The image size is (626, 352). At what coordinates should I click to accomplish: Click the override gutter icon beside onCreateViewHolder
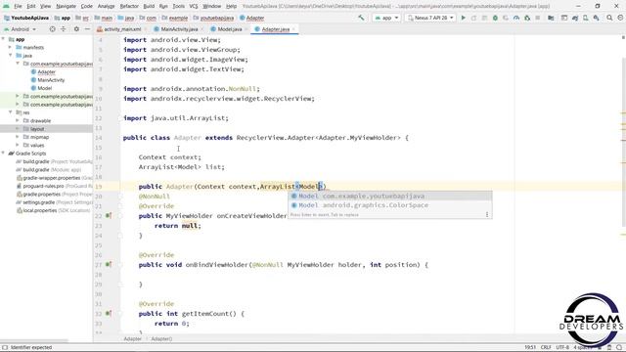109,216
